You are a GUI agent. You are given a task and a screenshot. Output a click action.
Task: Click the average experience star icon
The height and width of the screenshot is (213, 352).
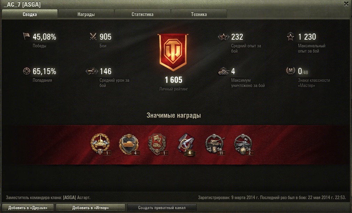[x=224, y=37]
